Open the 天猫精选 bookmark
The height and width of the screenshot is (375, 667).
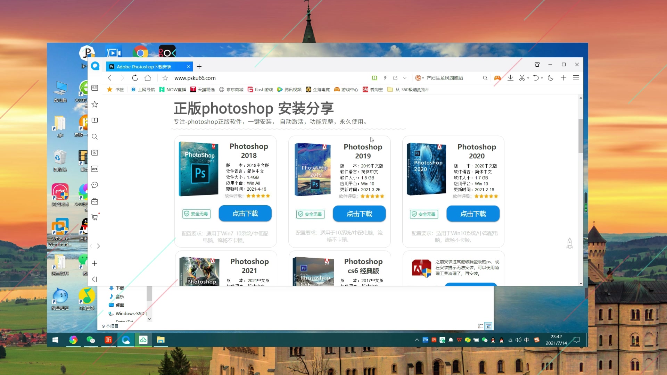coord(203,90)
